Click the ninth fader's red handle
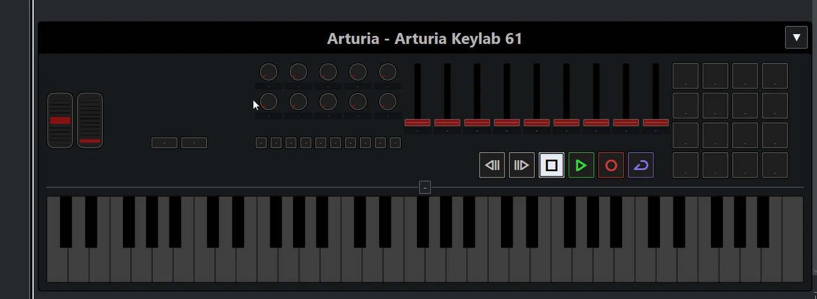817x299 pixels. pos(656,123)
